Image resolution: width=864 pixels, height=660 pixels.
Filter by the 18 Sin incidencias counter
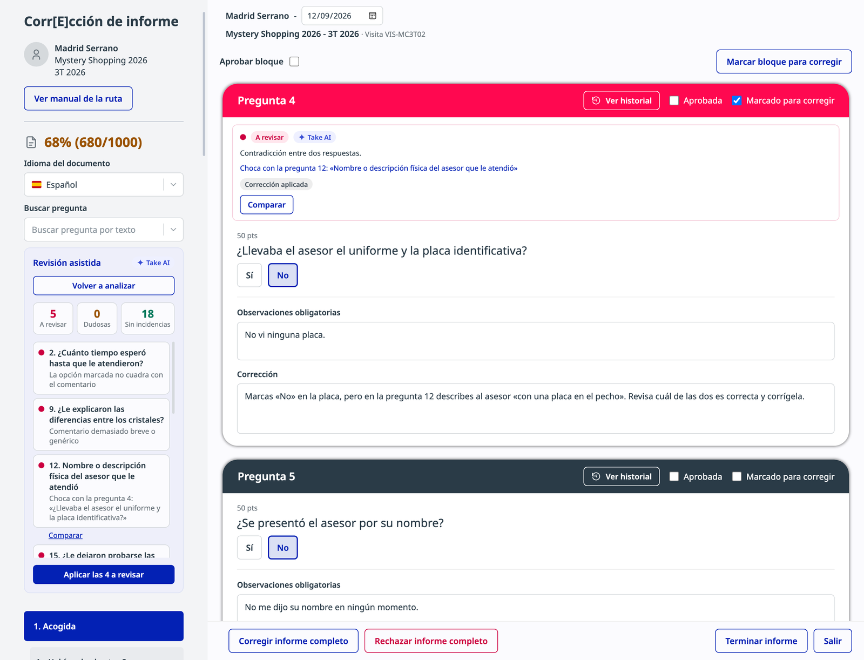pos(147,319)
